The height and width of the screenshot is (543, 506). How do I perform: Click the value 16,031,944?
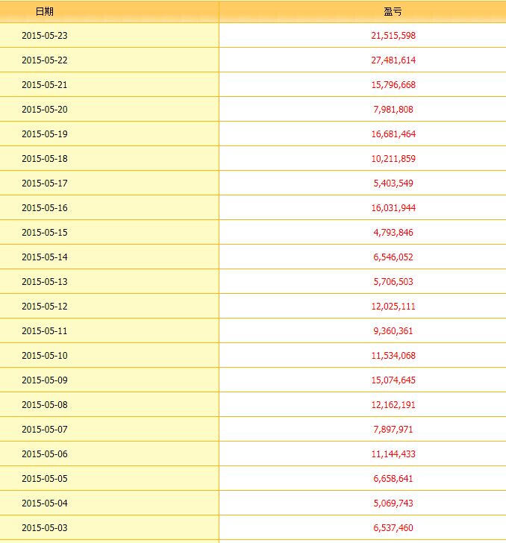[393, 207]
